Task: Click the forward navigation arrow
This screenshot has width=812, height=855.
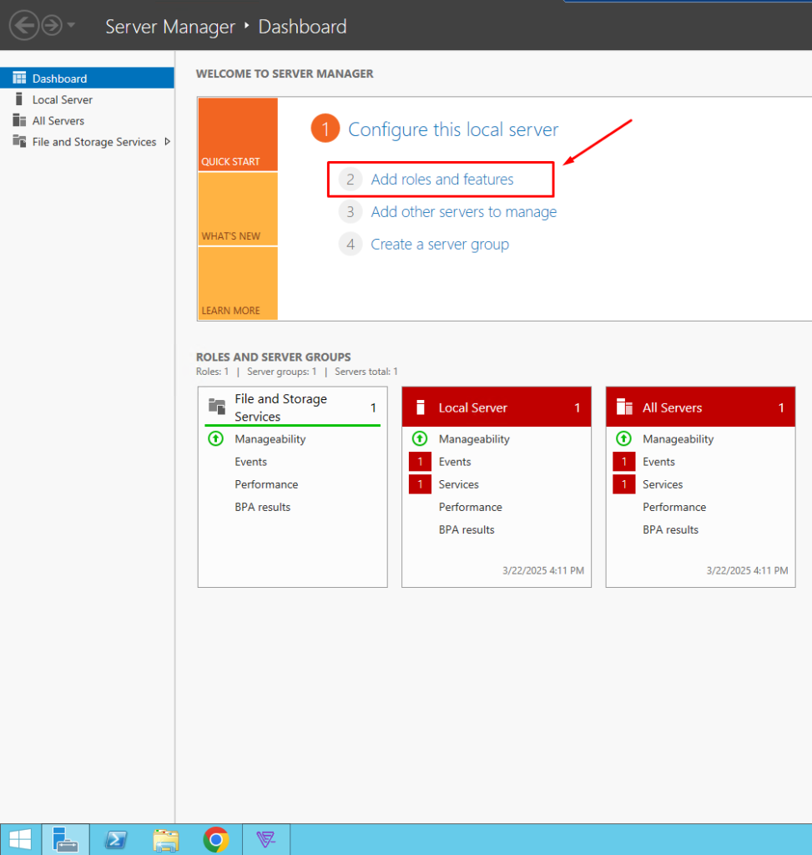Action: tap(52, 26)
